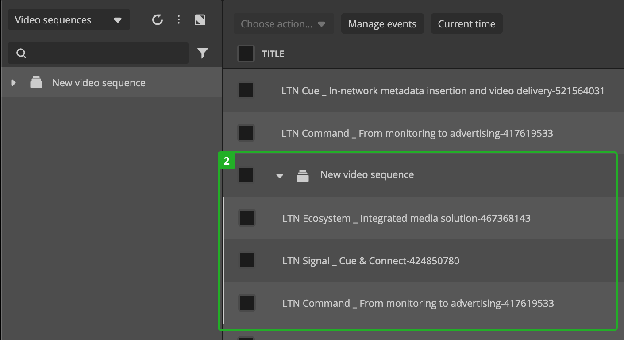
Task: Check the LTN Signal row checkbox
Action: 247,260
